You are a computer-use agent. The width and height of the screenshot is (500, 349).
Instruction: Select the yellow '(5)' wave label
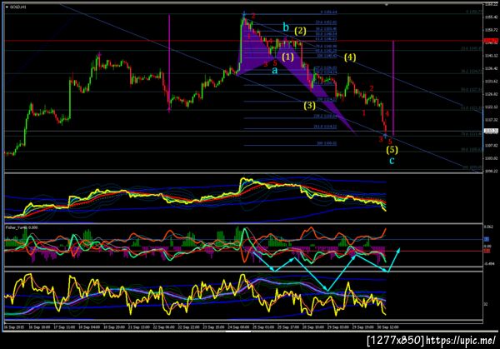(x=392, y=149)
